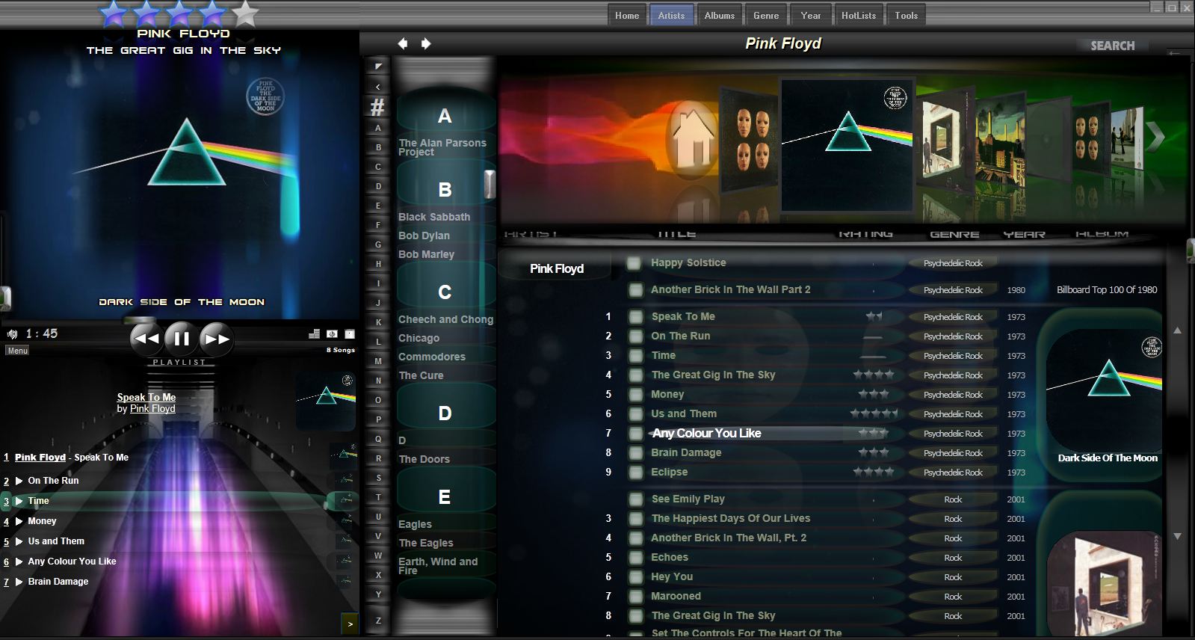
Task: Uncheck the box beside Eclipse
Action: point(635,473)
